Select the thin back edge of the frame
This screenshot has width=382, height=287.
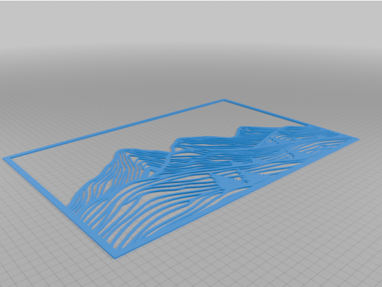(x=122, y=128)
